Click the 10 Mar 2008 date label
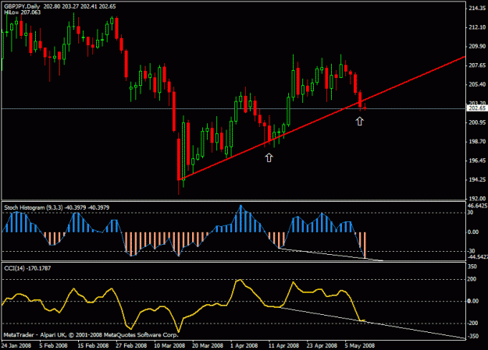 tap(169, 345)
